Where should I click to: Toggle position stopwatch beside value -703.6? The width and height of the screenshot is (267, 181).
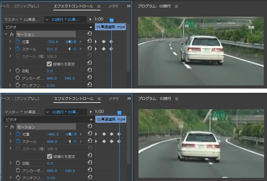tap(18, 41)
